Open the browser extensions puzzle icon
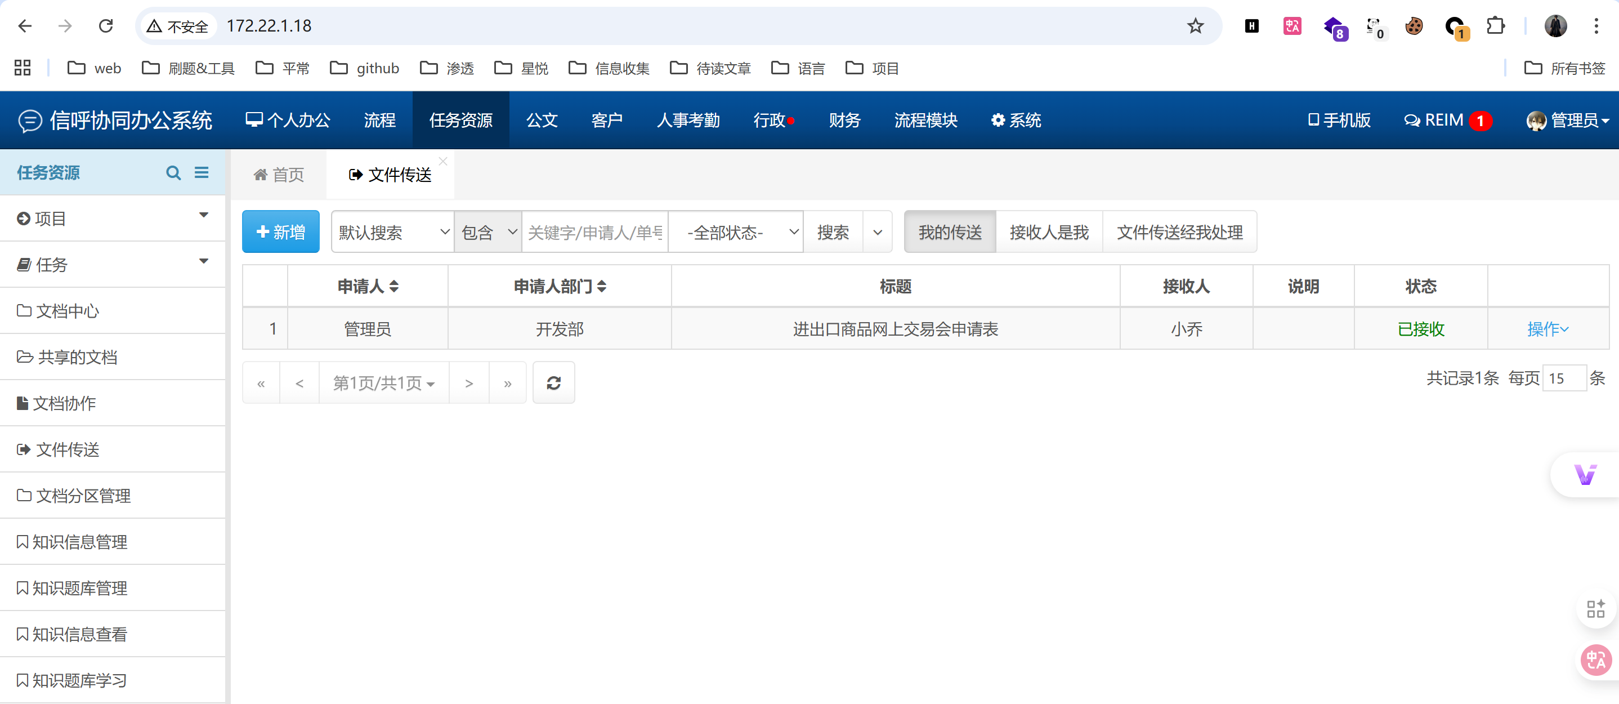Screen dimensions: 1619x704 click(1495, 26)
